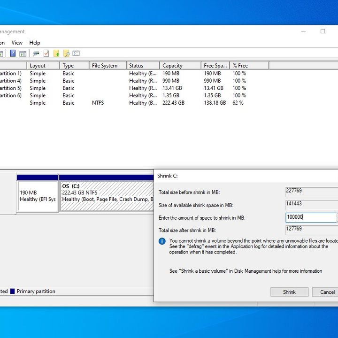Click the Shrink C: dialog title

[168, 176]
